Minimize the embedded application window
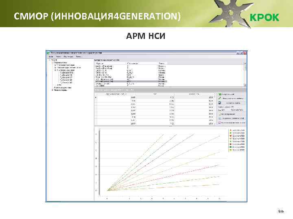Screen dimensions: 293x219 [238, 53]
